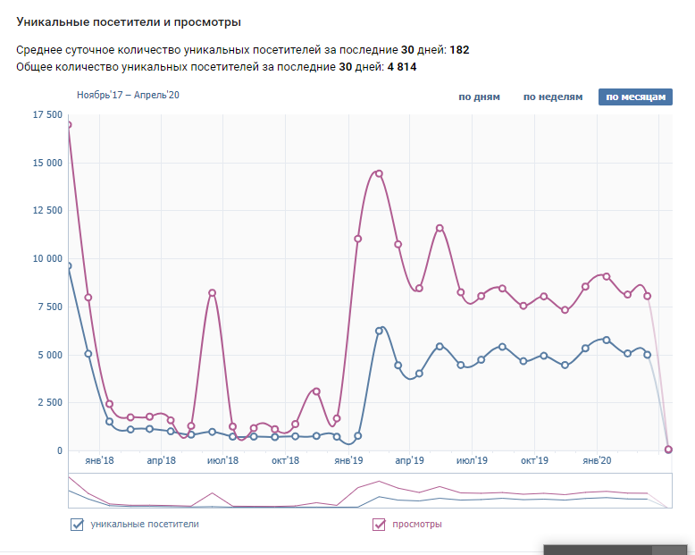Click the 'Уникальные посетители и просмотры' heading
Viewport: 695px width, 555px height.
coord(129,21)
